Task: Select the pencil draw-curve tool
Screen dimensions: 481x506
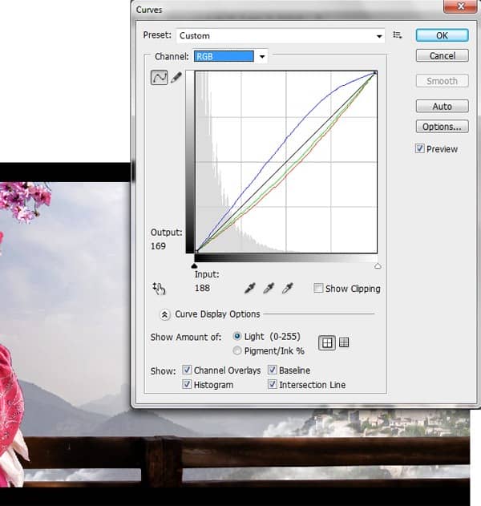Action: (176, 78)
